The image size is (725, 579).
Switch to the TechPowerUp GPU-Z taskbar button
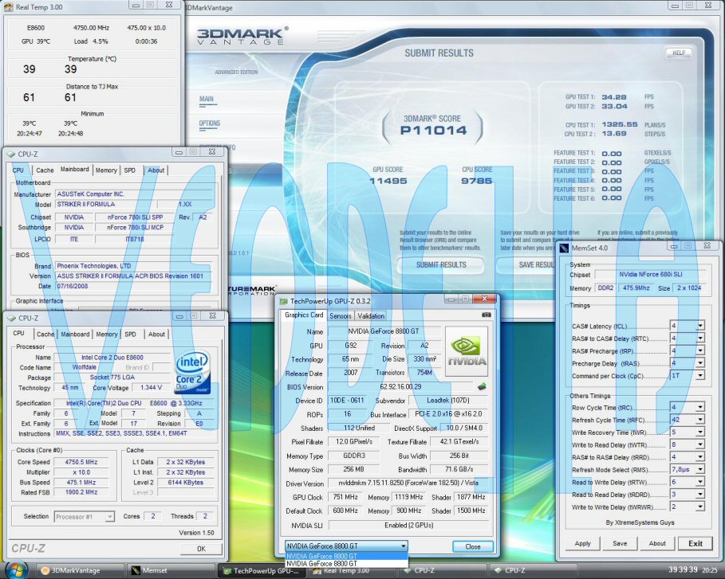pos(262,571)
